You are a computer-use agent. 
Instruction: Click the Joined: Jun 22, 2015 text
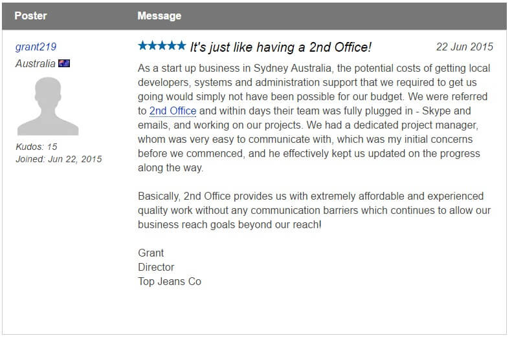[58, 159]
